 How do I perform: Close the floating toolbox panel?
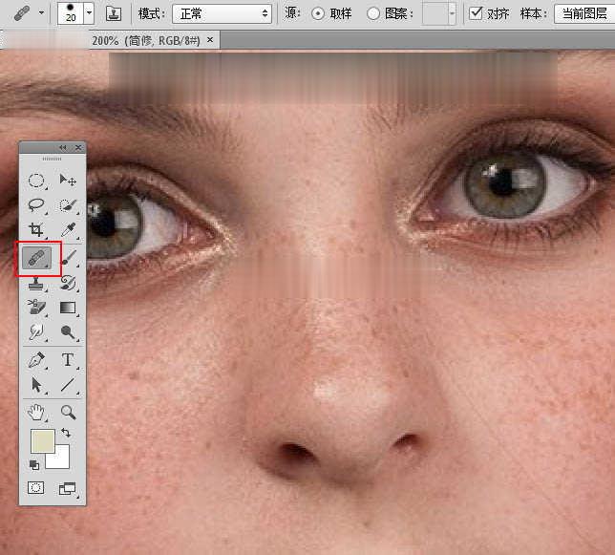[78, 147]
